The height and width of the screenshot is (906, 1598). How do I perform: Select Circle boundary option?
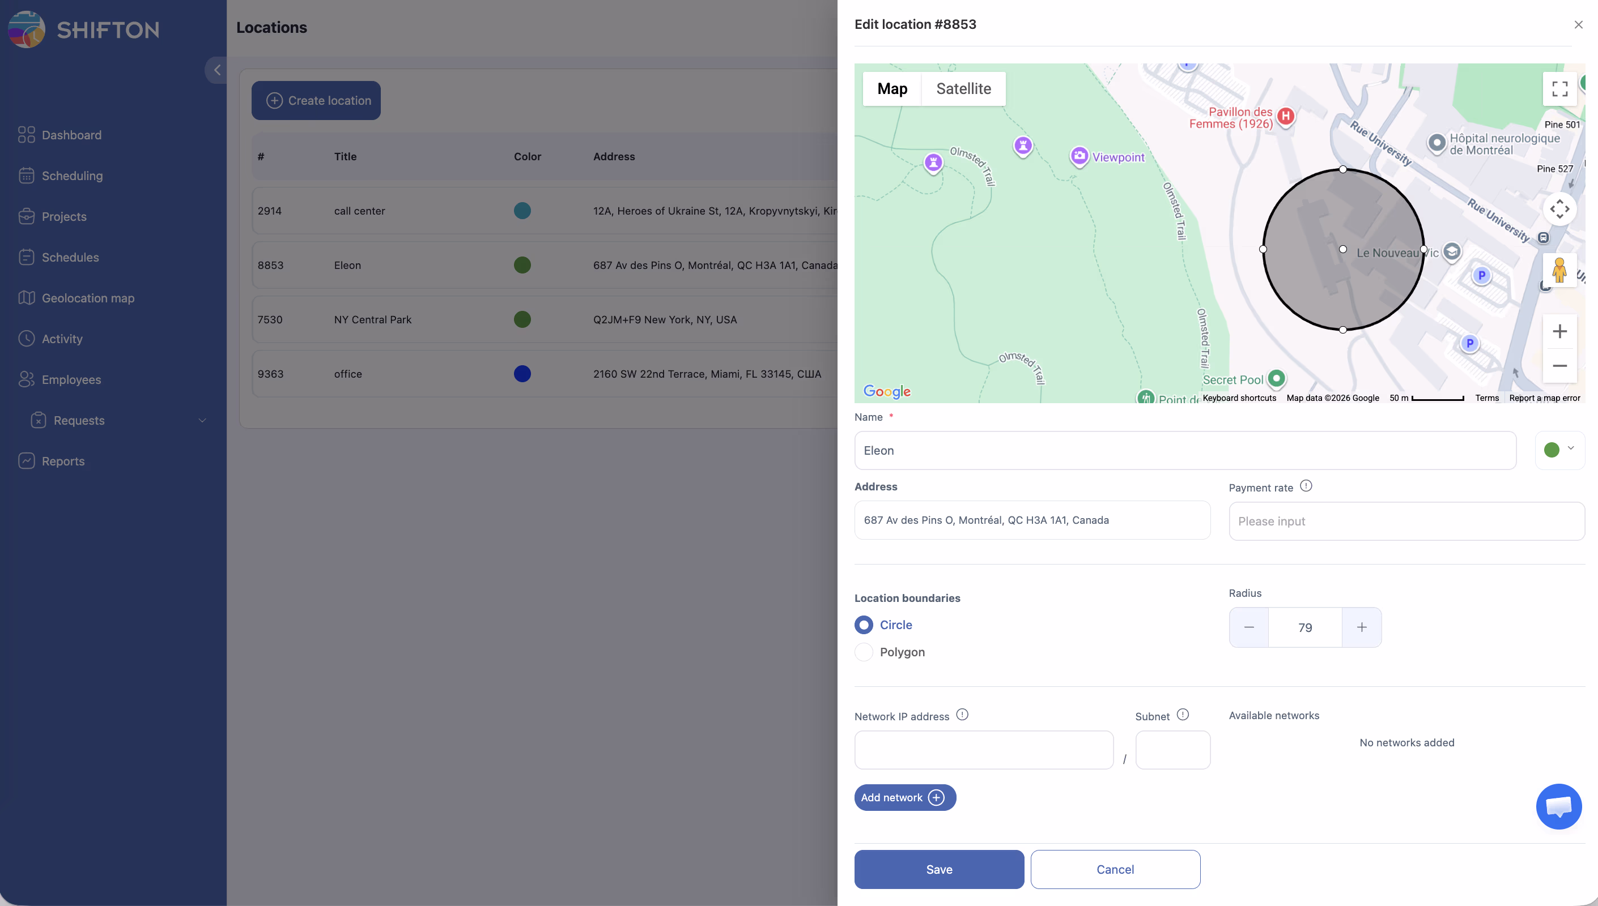864,625
